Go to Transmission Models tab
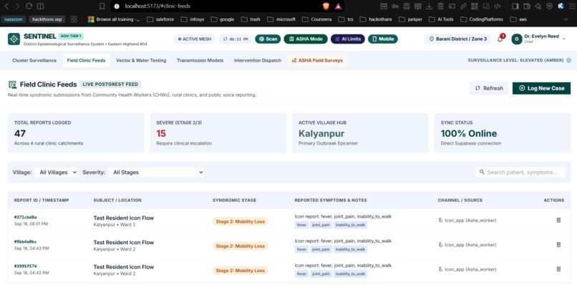The width and height of the screenshot is (577, 290). click(200, 60)
